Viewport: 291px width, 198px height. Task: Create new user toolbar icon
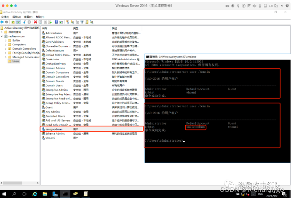68,22
